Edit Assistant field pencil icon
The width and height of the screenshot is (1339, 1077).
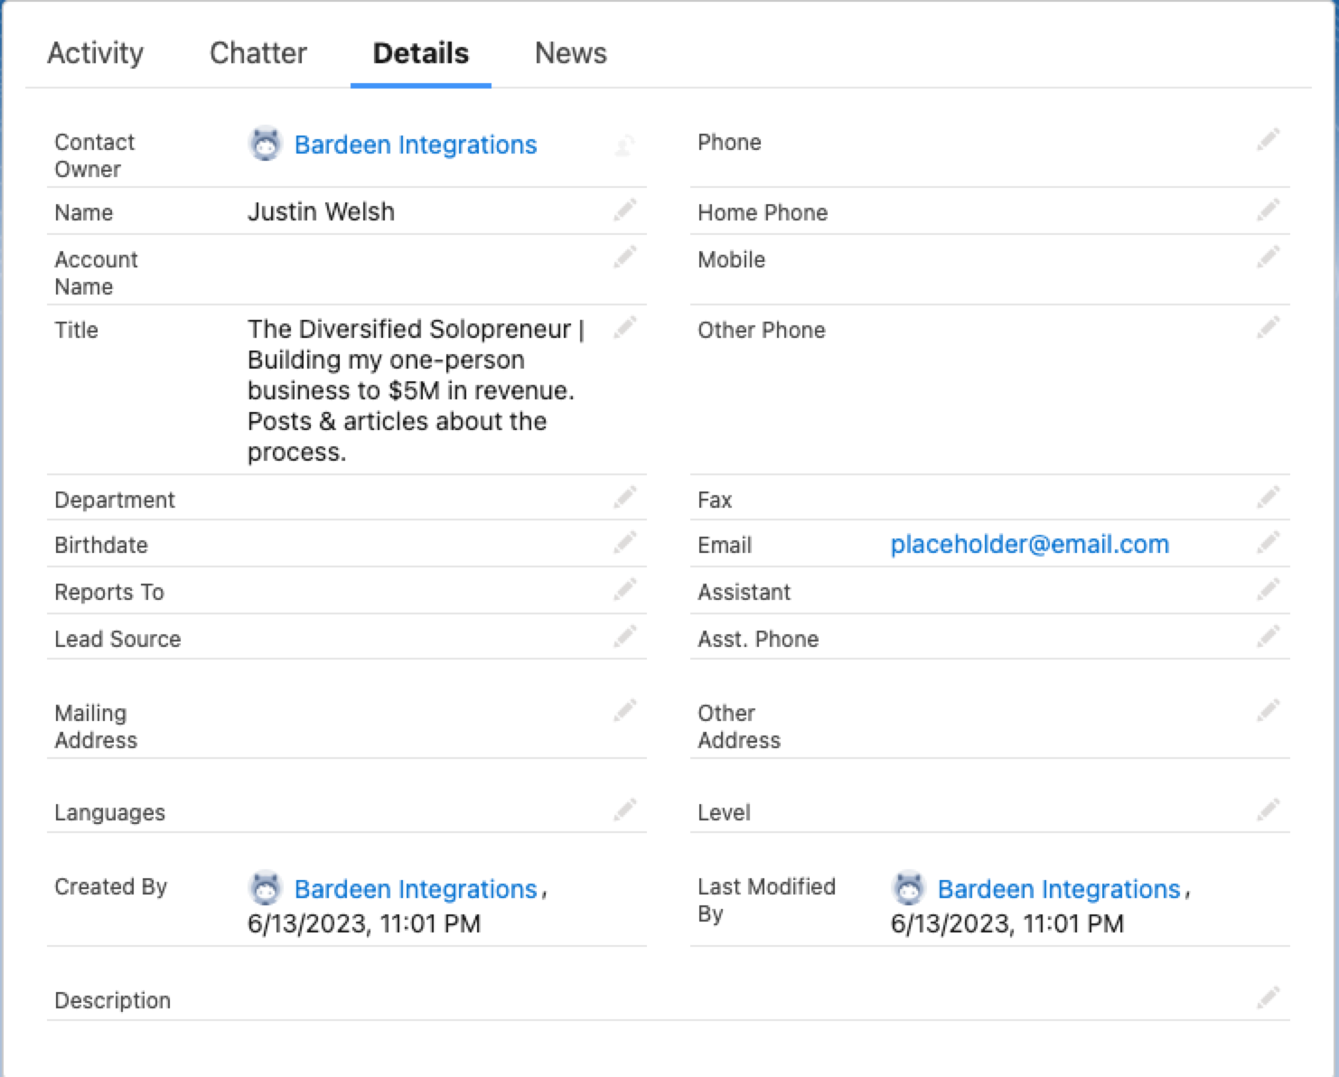point(1269,590)
